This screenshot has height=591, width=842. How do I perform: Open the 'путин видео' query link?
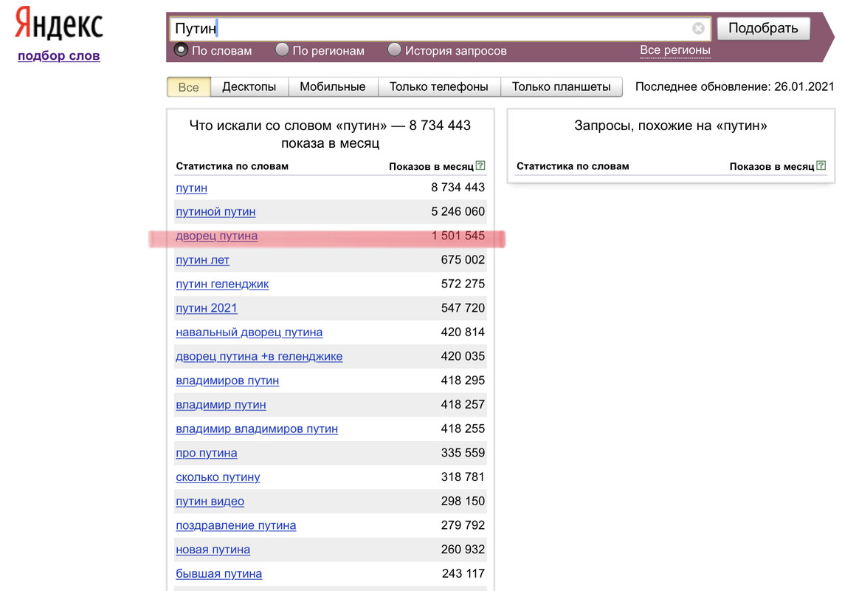210,501
